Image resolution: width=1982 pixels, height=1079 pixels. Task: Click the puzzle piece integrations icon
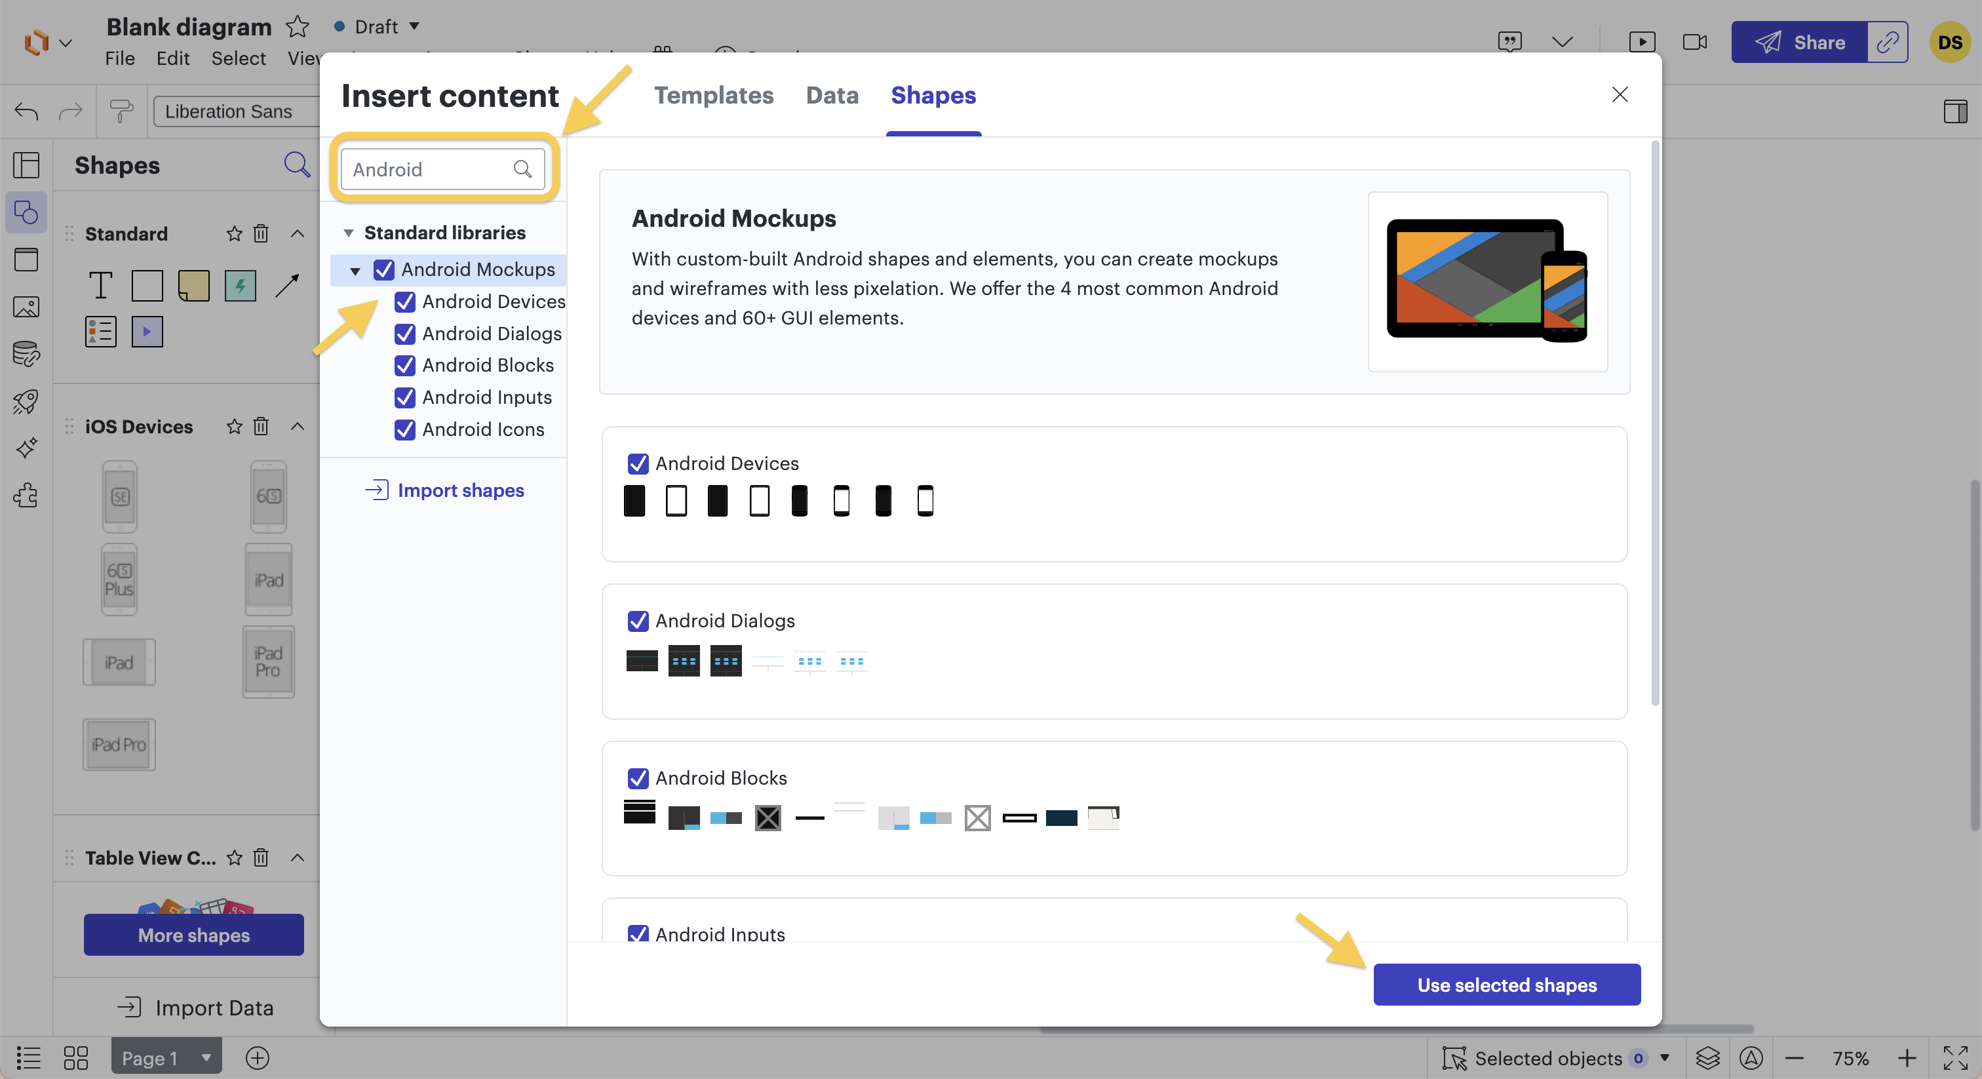[26, 496]
